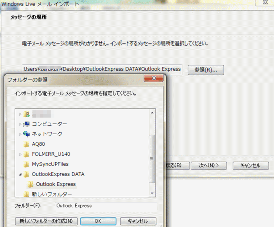Click the フォルダー(F) name input field
Viewport: 274px width, 227px height.
106,206
